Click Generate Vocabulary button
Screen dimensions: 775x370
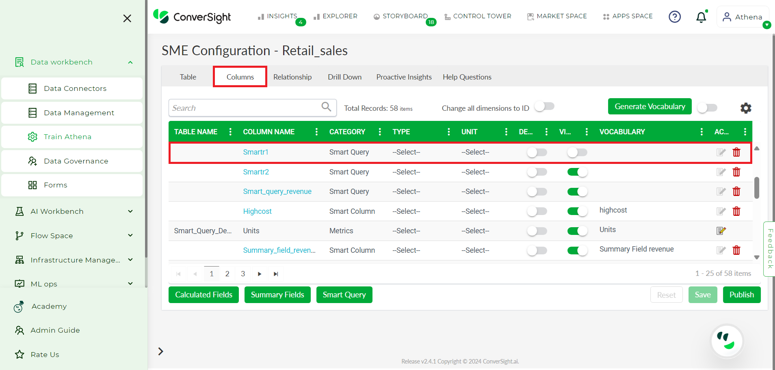click(x=649, y=106)
